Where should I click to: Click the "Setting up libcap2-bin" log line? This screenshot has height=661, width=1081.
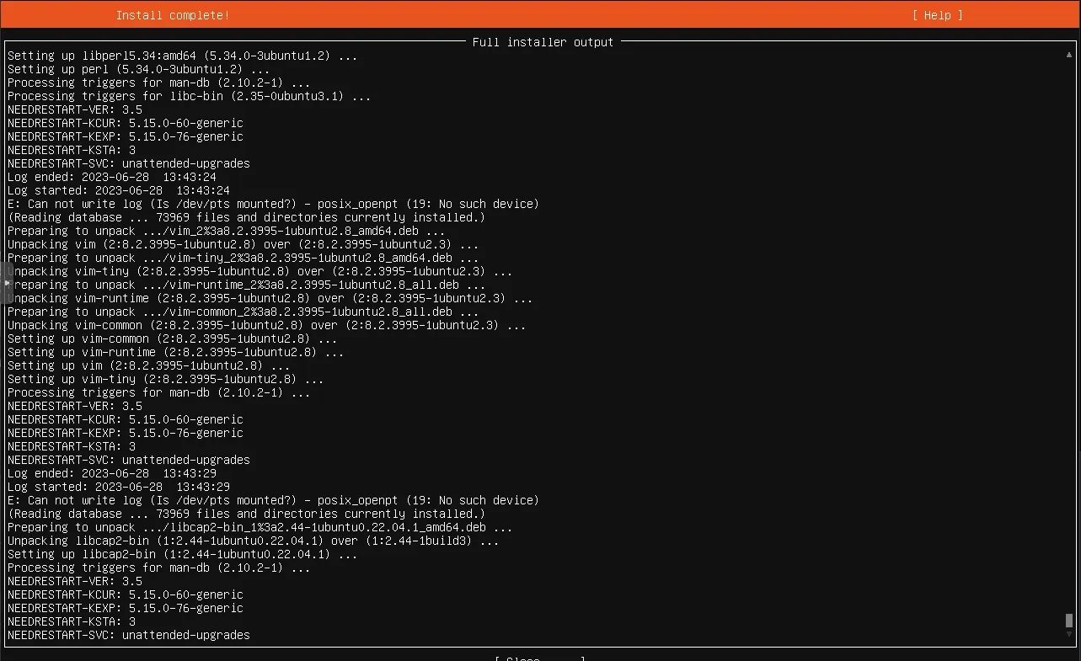182,554
